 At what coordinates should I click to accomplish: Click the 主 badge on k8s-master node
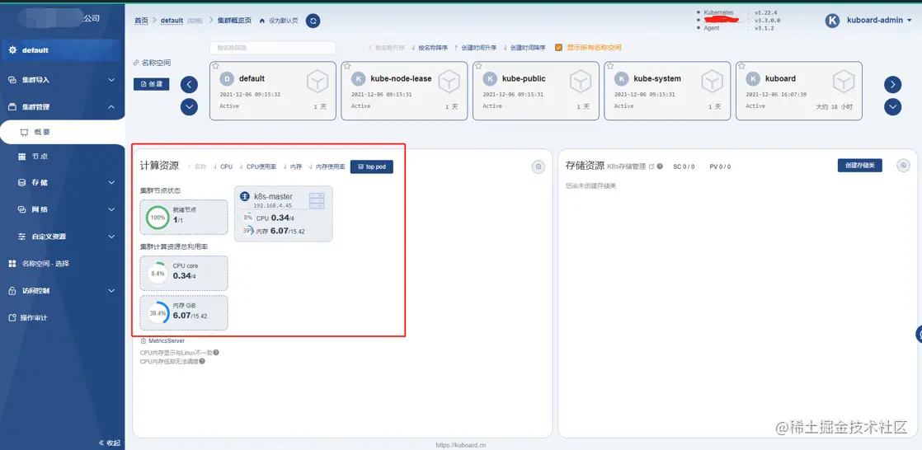click(x=245, y=197)
